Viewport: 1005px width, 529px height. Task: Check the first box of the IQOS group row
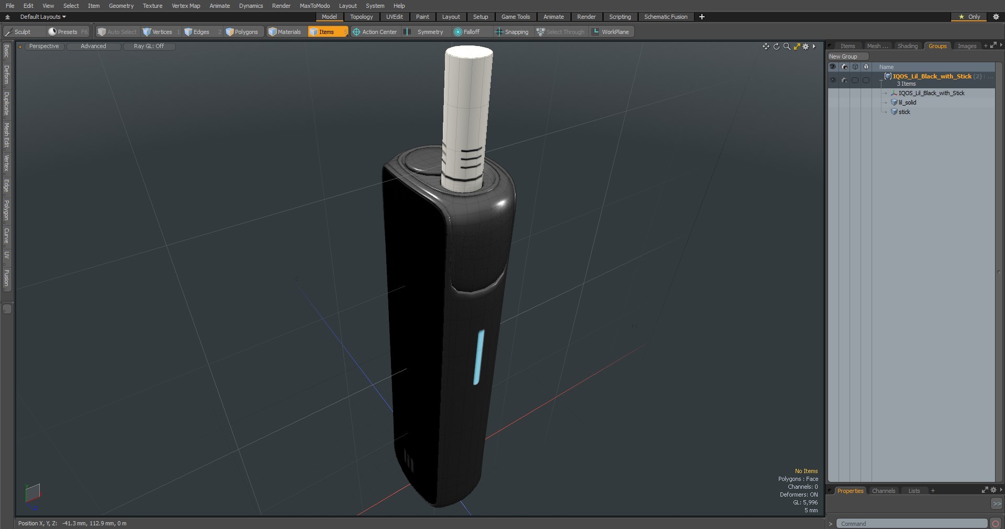(855, 80)
